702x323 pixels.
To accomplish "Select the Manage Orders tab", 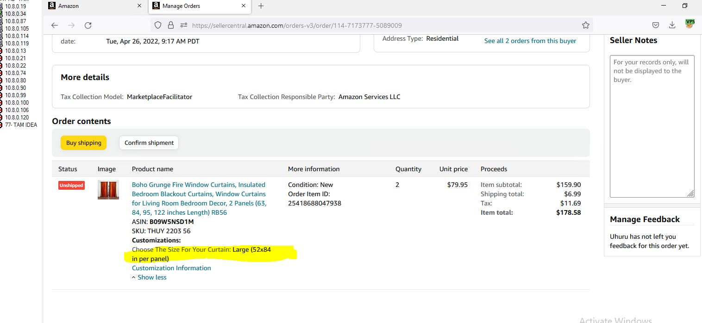I will [200, 6].
